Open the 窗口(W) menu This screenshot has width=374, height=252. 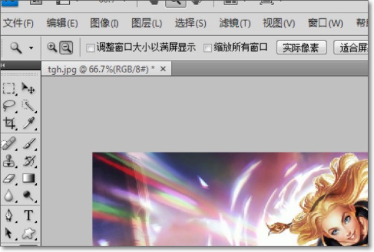click(325, 23)
